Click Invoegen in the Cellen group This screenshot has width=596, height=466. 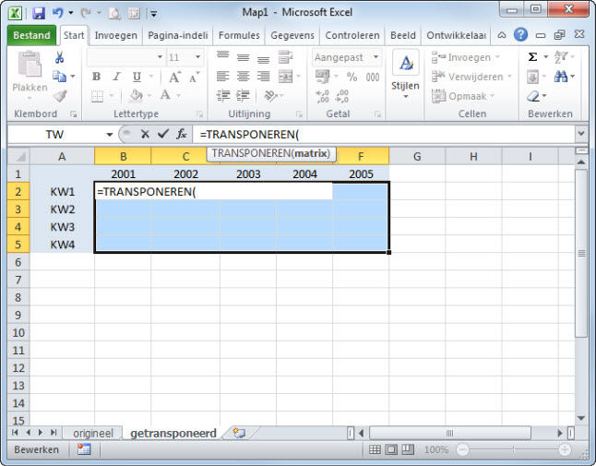click(466, 57)
